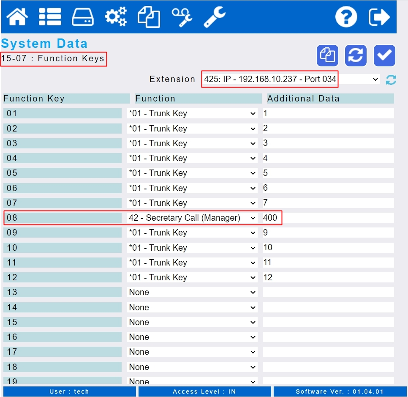Click the logout arrow icon
The width and height of the screenshot is (408, 397).
(x=379, y=17)
